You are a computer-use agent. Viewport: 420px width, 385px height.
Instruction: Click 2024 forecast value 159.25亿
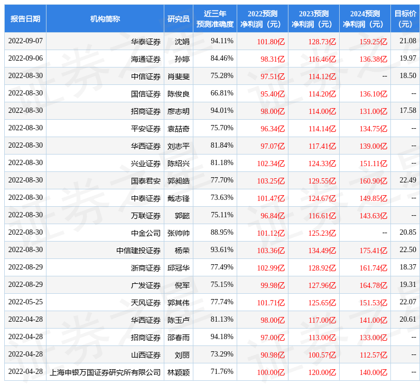pos(374,42)
